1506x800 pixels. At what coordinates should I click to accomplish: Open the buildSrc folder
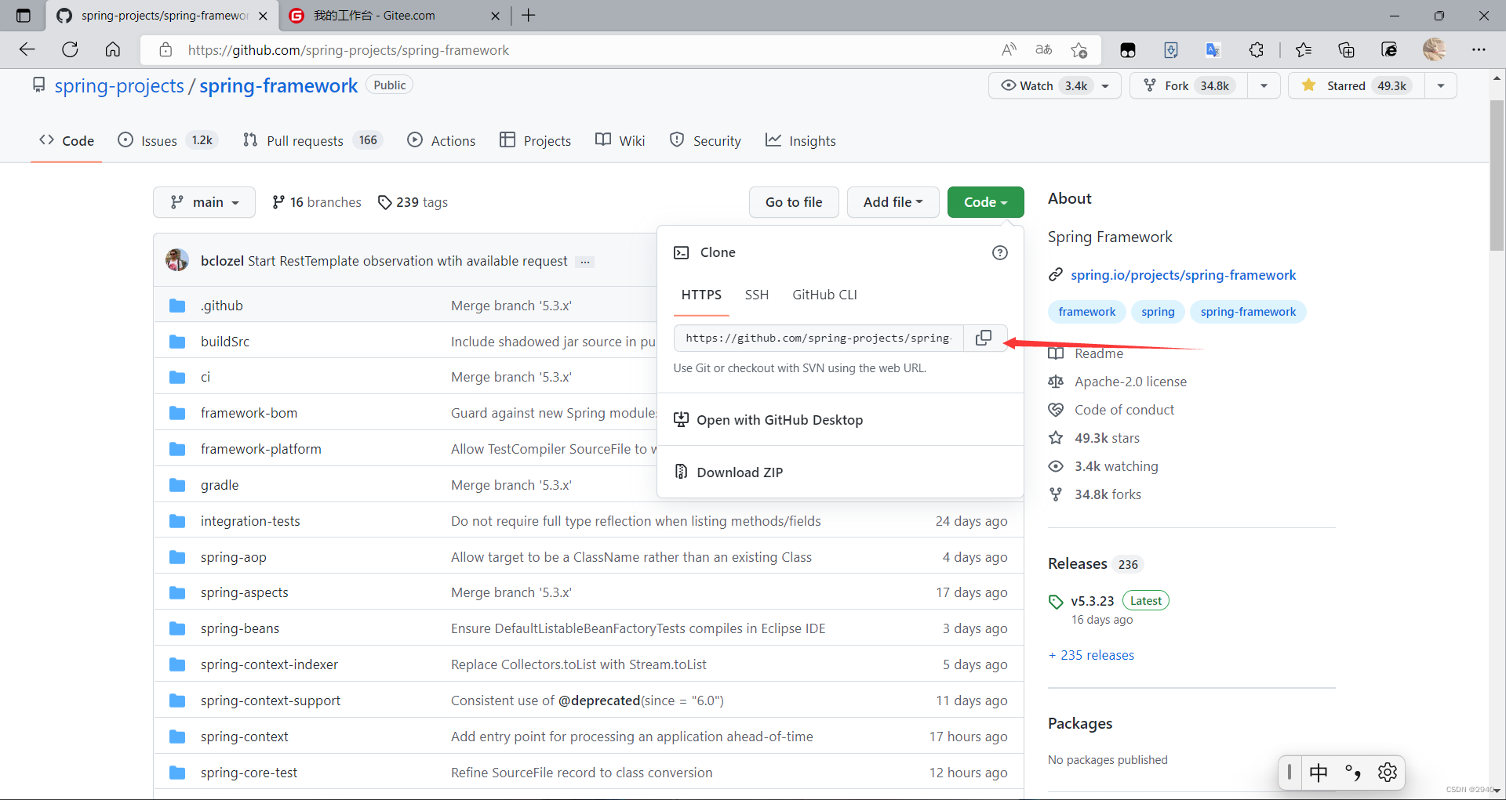pos(225,342)
